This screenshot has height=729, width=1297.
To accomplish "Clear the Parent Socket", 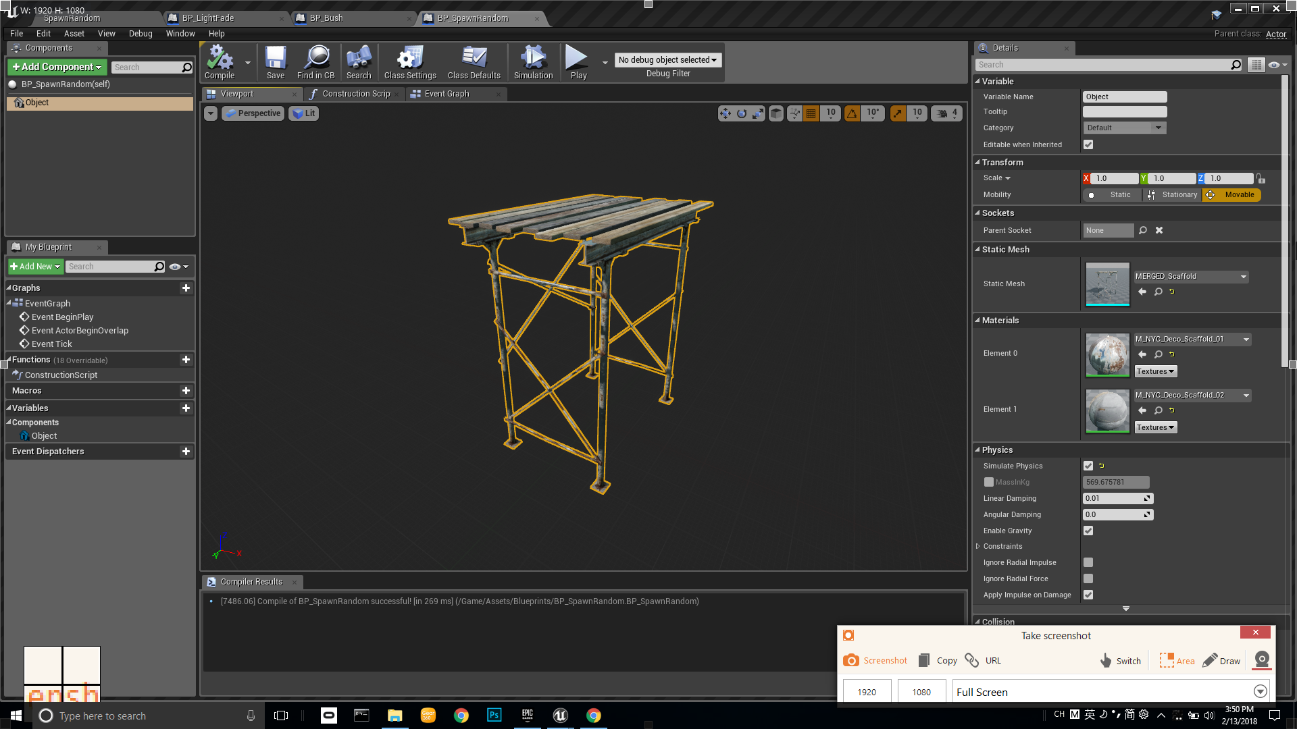I will pyautogui.click(x=1159, y=230).
